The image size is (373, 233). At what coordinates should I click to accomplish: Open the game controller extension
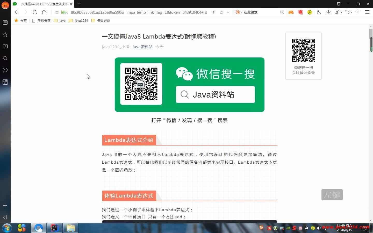point(291,12)
